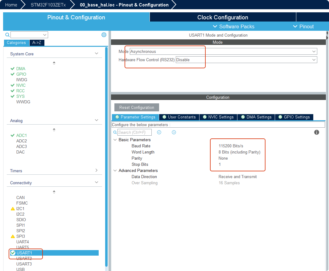Select IWDG peripheral
Screen dimensions: 329x271
click(x=22, y=80)
